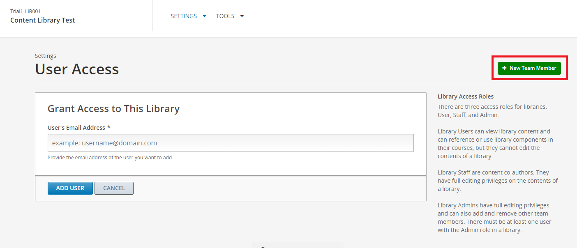
Task: Open the SETTINGS dropdown menu
Action: [x=184, y=16]
